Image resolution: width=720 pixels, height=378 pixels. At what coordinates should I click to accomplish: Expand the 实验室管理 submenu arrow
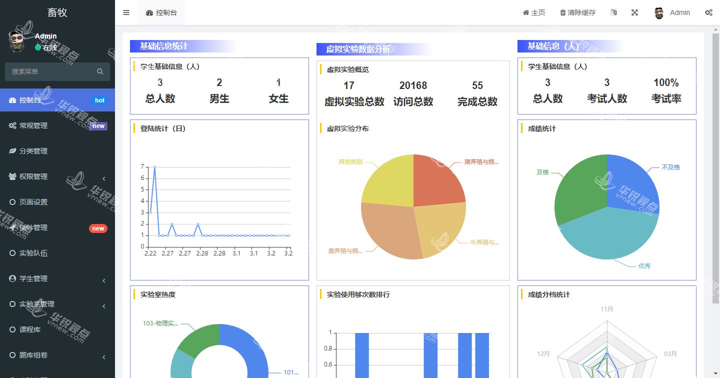pyautogui.click(x=103, y=306)
